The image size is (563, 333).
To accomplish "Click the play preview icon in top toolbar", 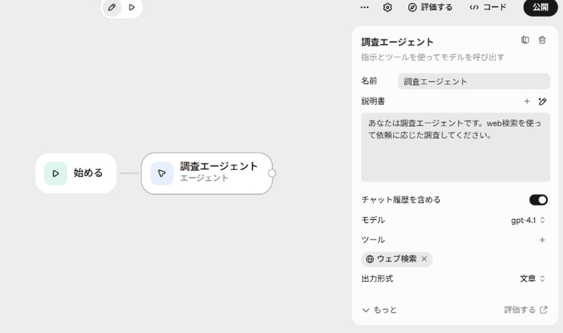I will pyautogui.click(x=132, y=8).
